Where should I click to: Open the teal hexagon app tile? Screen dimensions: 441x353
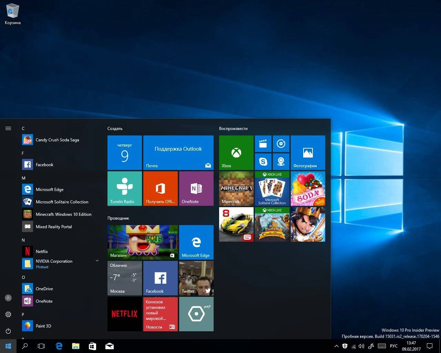pos(196,314)
